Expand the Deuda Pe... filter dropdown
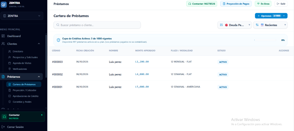The image size is (294, 131). coord(234,25)
